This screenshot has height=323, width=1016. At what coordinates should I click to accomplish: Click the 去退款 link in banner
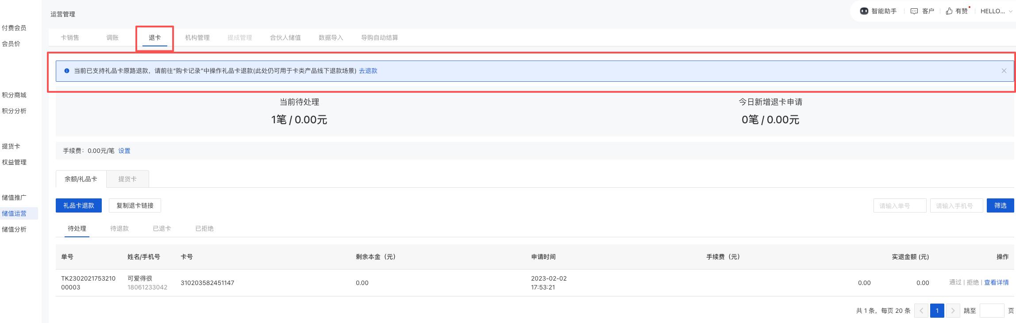click(x=368, y=71)
